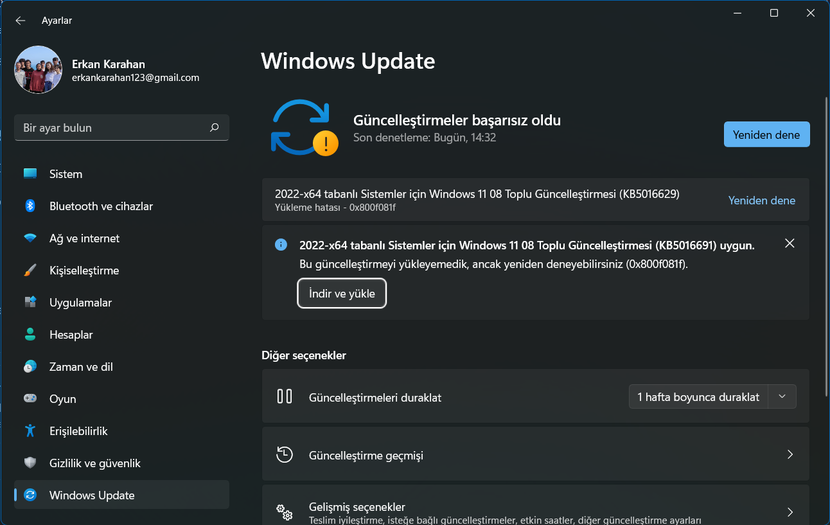
Task: Open Kişiselleştirme settings
Action: coord(121,271)
